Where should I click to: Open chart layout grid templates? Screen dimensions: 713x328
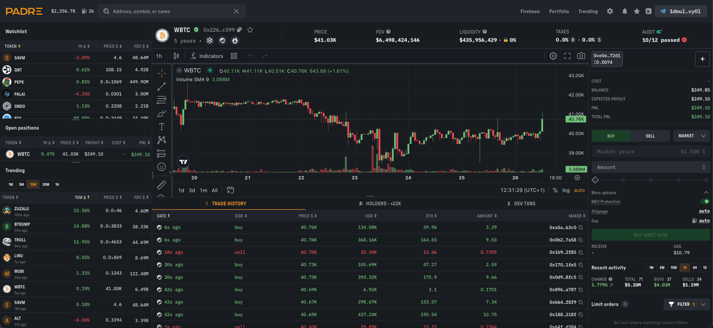pyautogui.click(x=234, y=56)
